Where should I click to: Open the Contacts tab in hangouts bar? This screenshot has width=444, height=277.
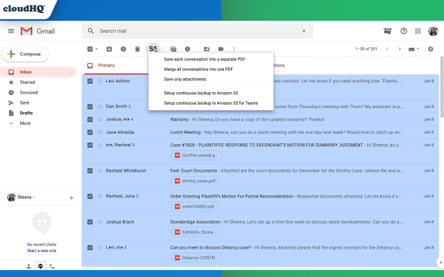point(28,266)
